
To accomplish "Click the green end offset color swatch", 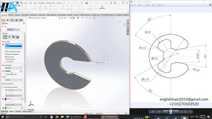I will pyautogui.click(x=6, y=108).
